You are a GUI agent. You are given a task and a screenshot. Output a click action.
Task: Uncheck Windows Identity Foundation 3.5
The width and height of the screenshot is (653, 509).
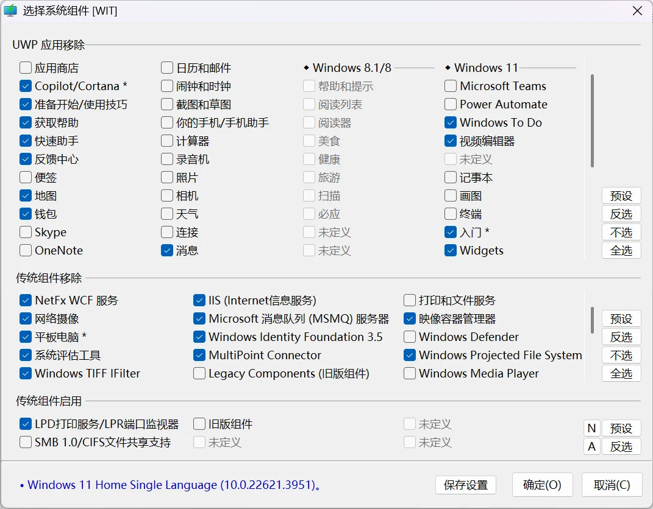[x=199, y=337]
